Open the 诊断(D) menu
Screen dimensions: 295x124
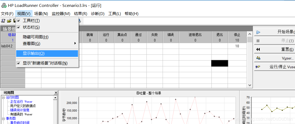(98, 14)
